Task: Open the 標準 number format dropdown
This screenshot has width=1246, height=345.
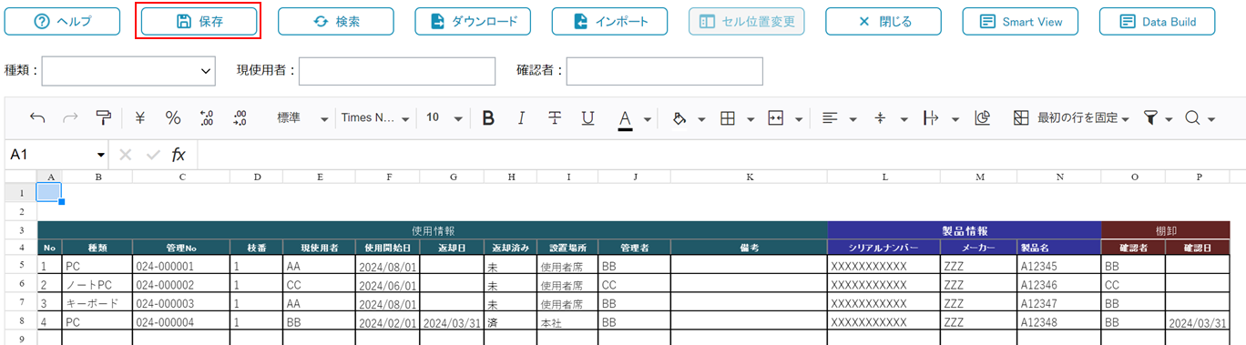Action: [x=302, y=118]
